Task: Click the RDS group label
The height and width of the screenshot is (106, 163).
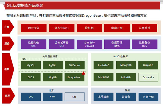Action: pyautogui.click(x=24, y=59)
